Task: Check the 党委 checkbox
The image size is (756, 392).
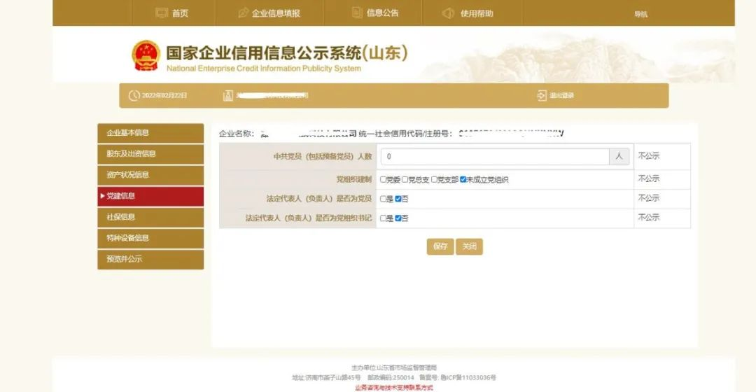Action: point(383,180)
